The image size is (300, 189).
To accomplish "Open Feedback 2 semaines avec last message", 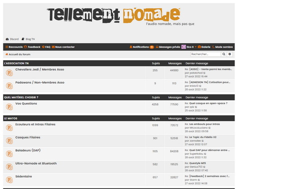I will (209, 176).
